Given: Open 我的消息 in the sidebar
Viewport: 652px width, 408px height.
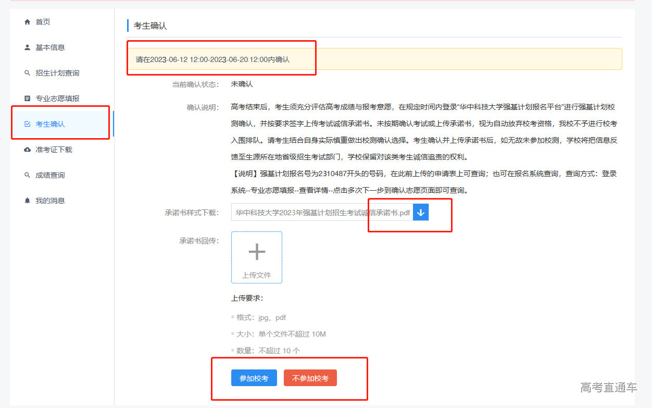Looking at the screenshot, I should pyautogui.click(x=50, y=201).
